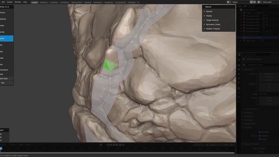
Task: Click the timeline horizontal scrollbar
Action: click(117, 153)
